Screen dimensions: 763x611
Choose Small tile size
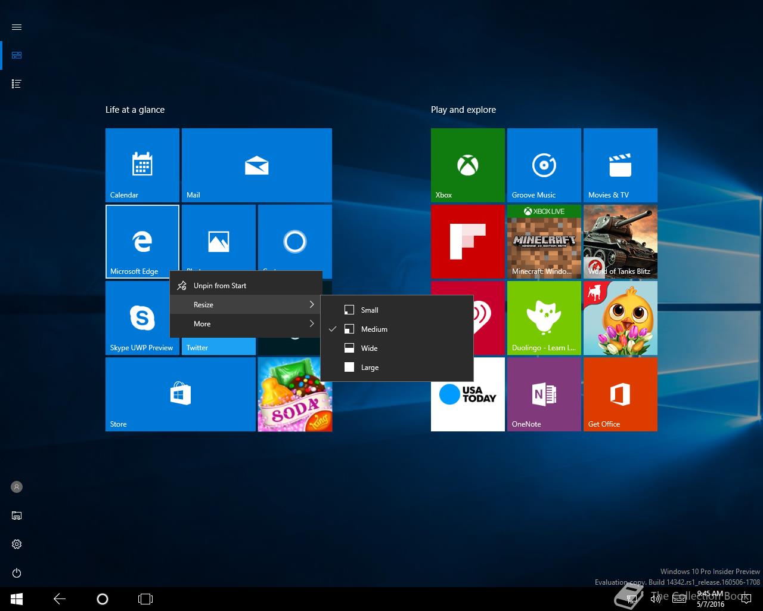pos(397,310)
